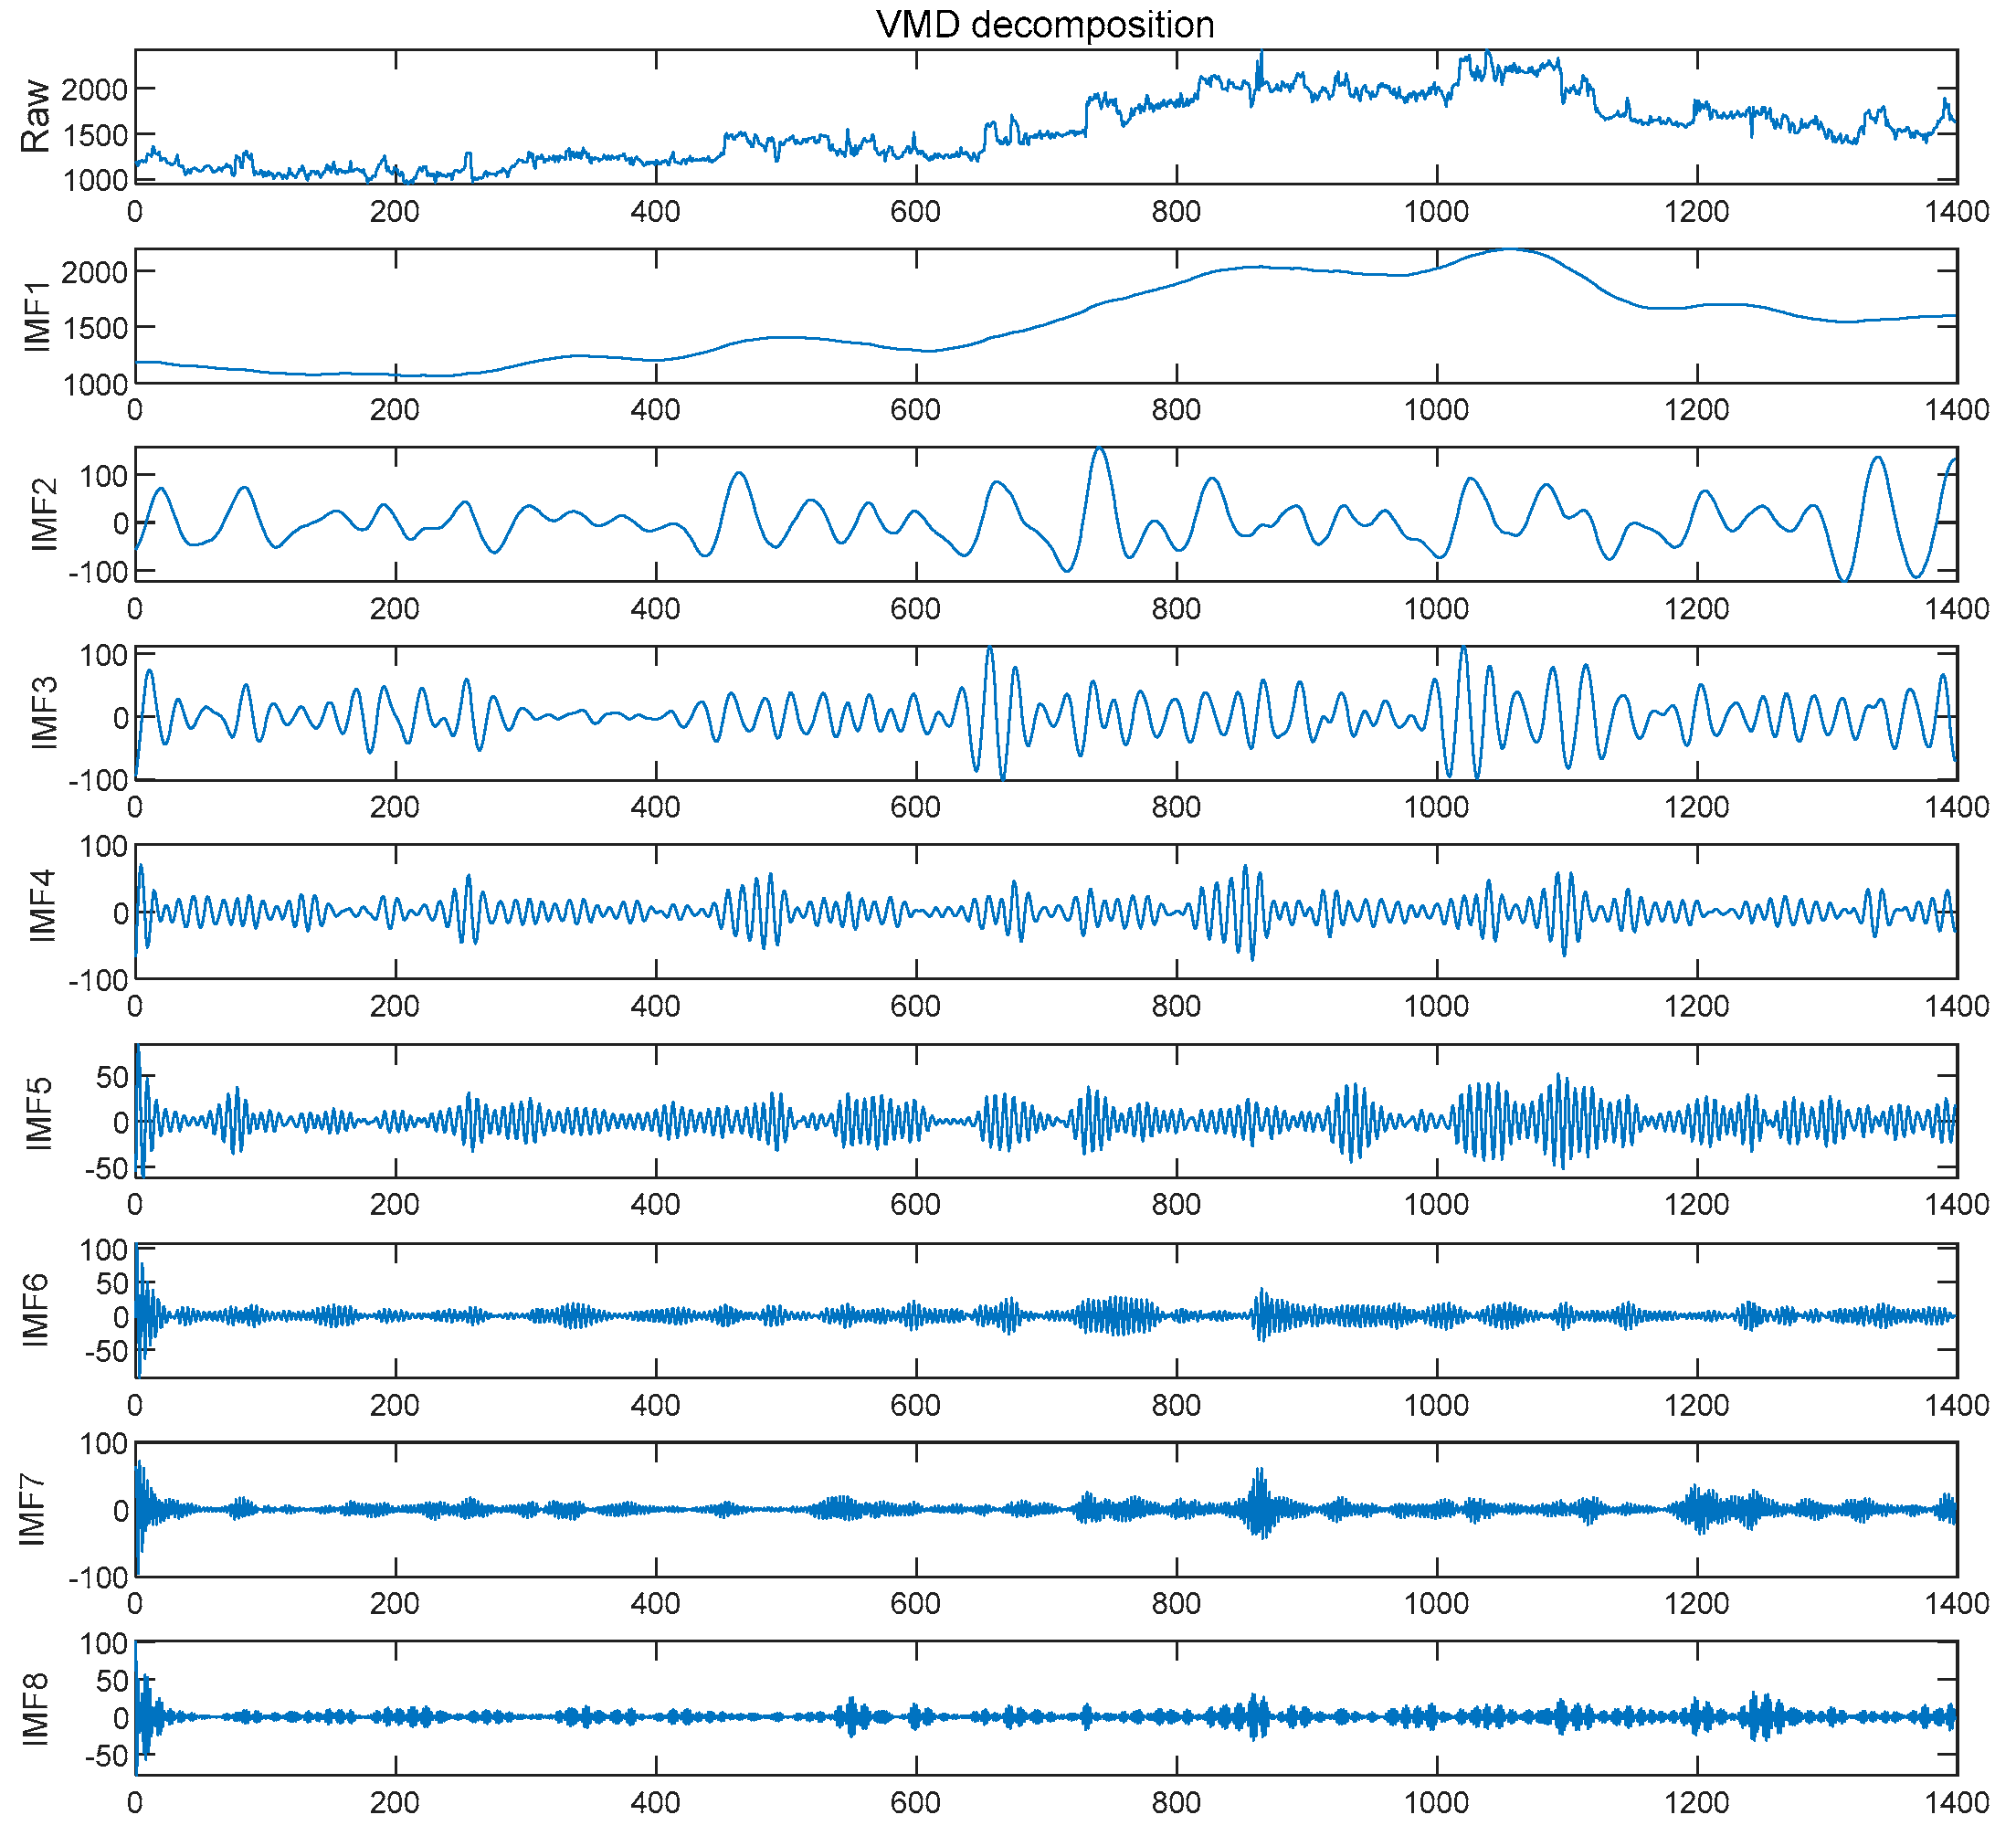2016x1836 pixels.
Task: Click the IMF3 y-axis label
Action: tap(44, 713)
